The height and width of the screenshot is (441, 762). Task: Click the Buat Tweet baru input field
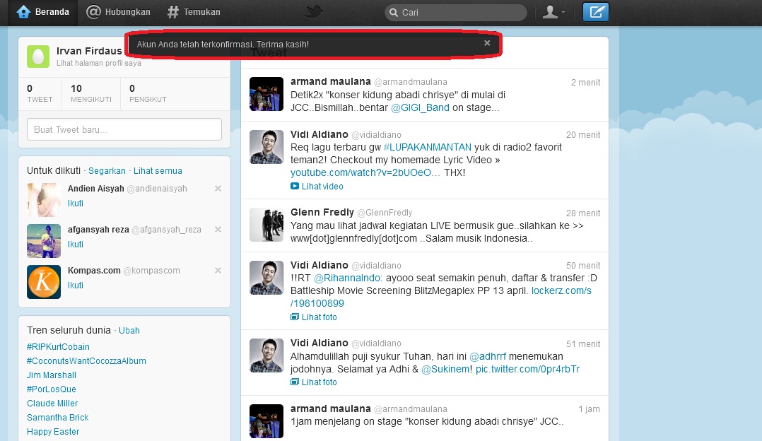coord(124,129)
